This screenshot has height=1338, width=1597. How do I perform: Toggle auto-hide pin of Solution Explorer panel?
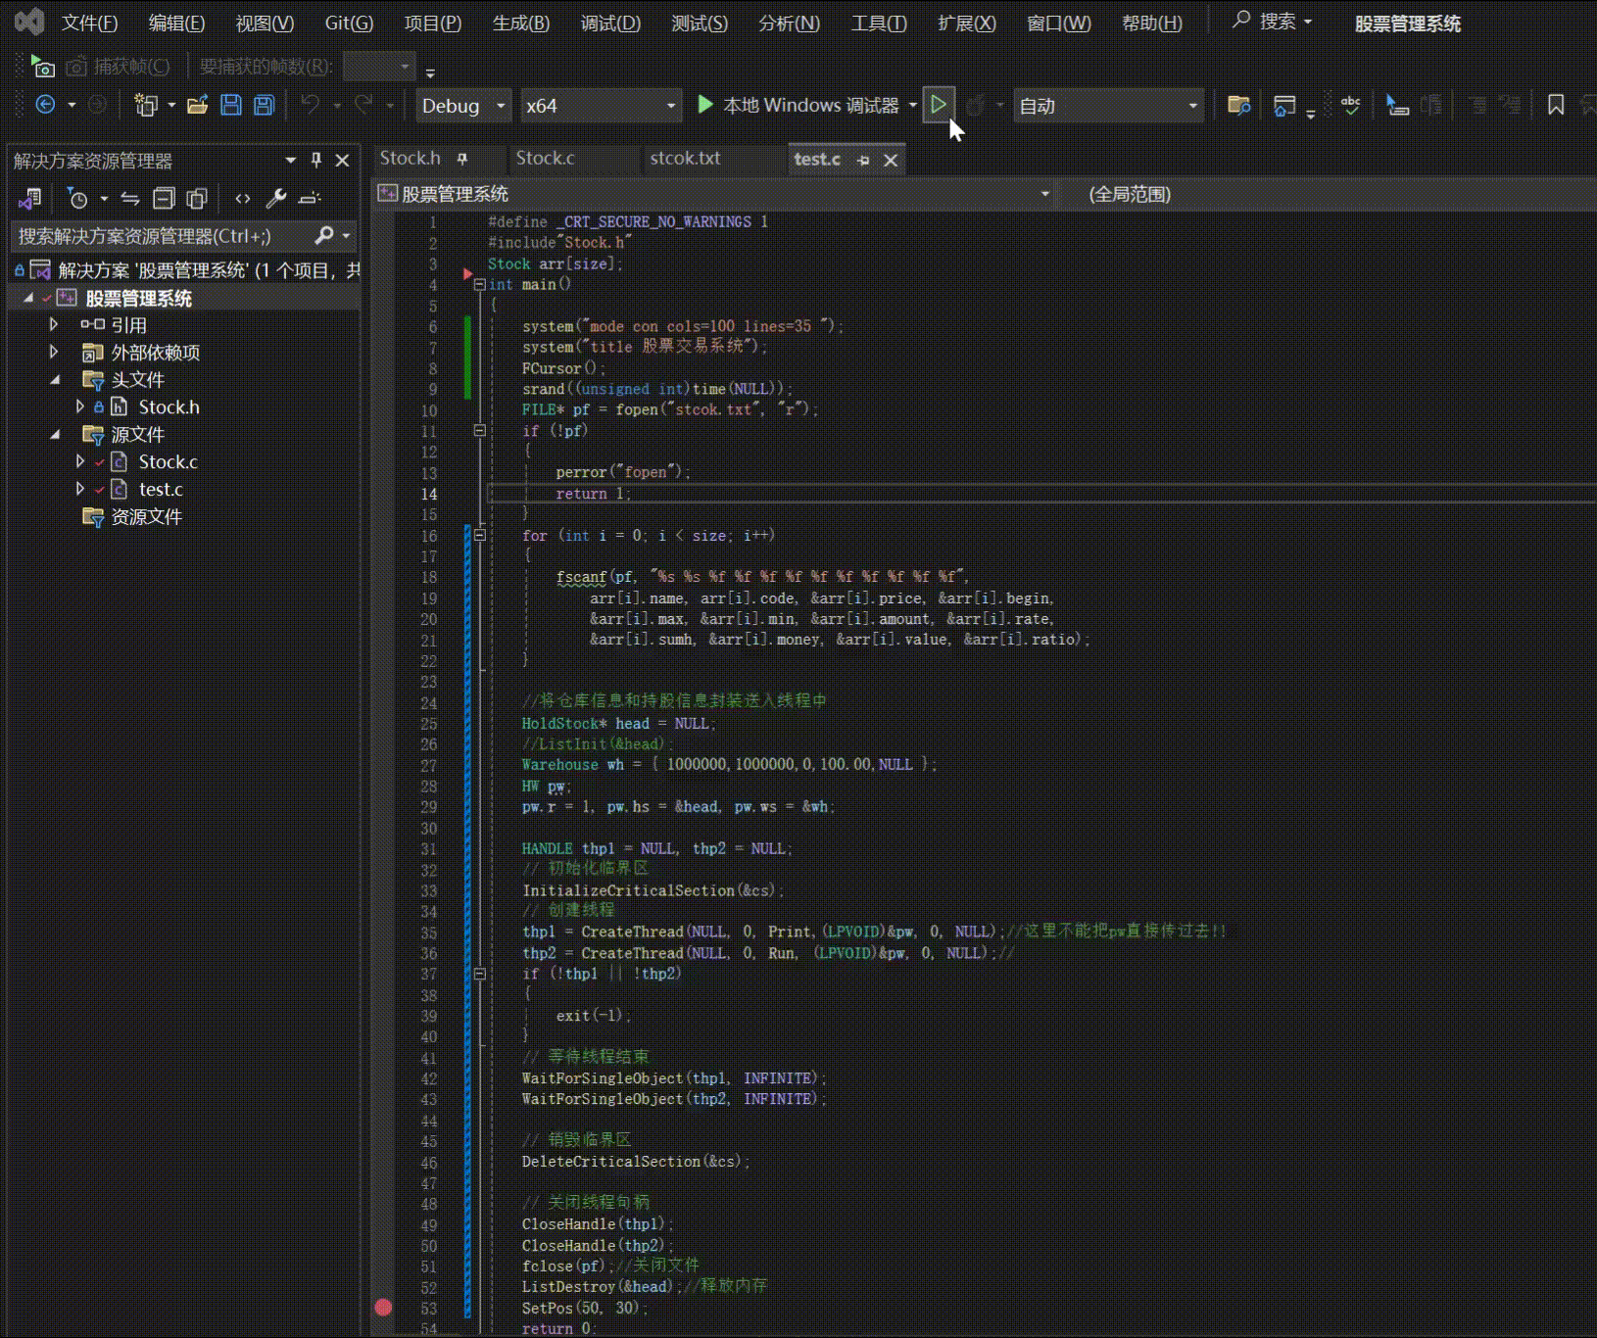point(316,160)
